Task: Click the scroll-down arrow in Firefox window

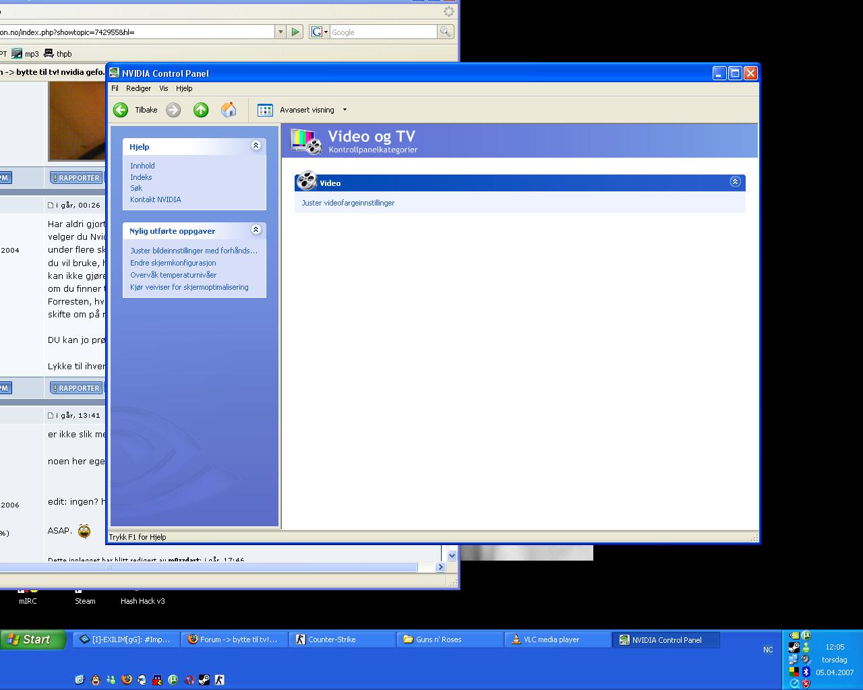Action: click(452, 555)
